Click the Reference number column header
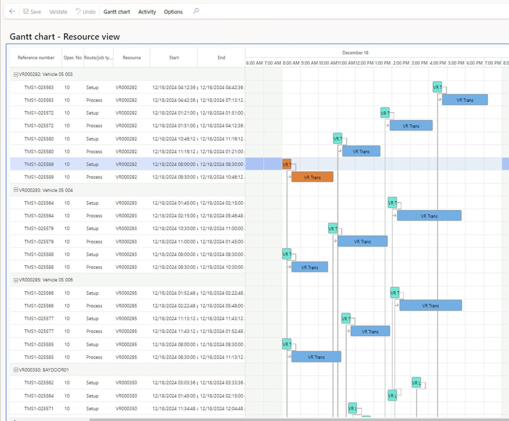 tap(36, 58)
